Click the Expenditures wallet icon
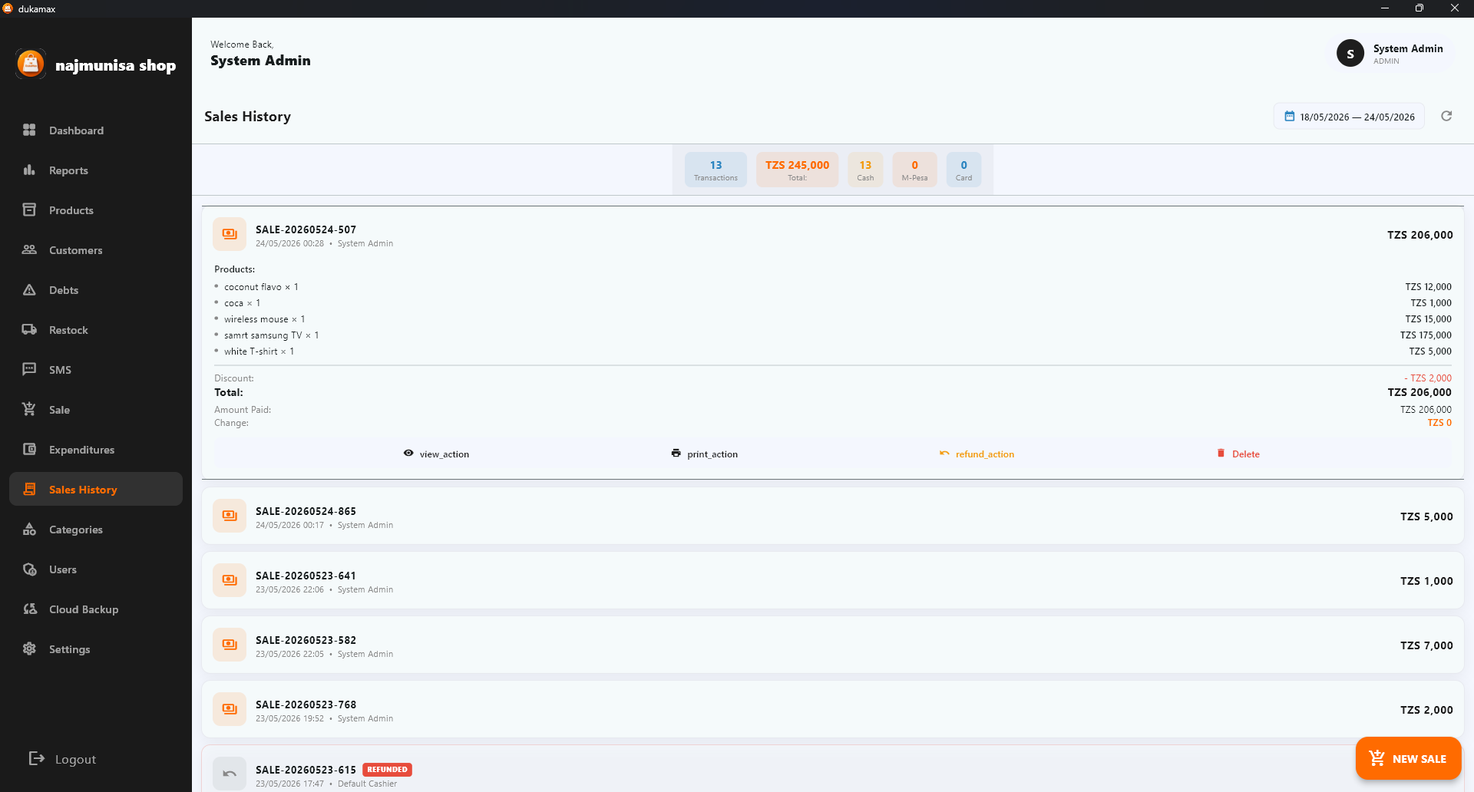 pyautogui.click(x=29, y=449)
